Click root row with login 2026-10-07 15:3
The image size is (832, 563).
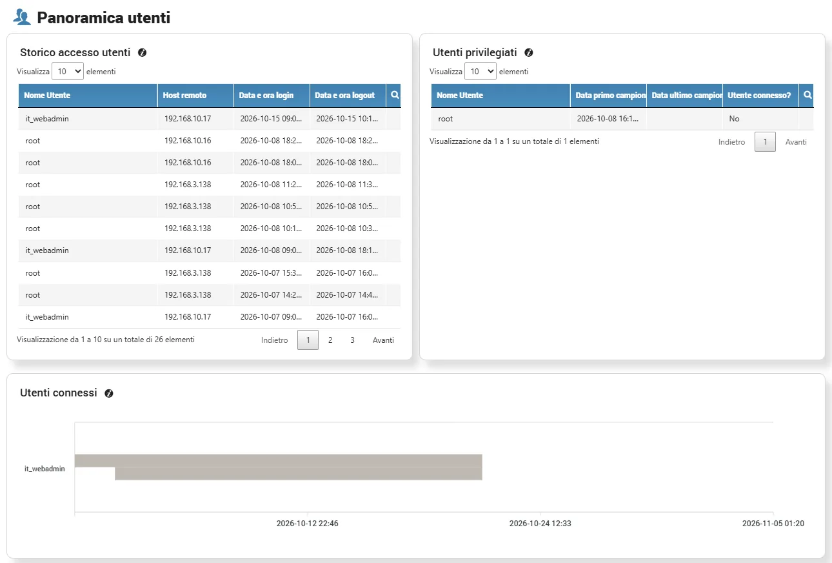pyautogui.click(x=210, y=273)
